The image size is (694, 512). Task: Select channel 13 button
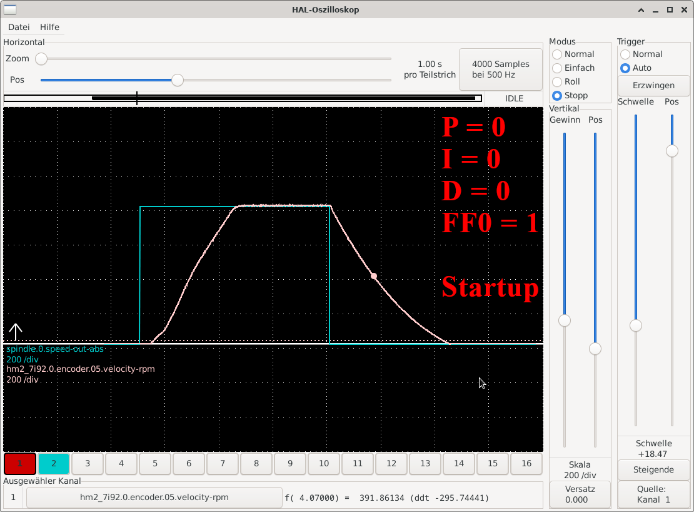pos(425,463)
